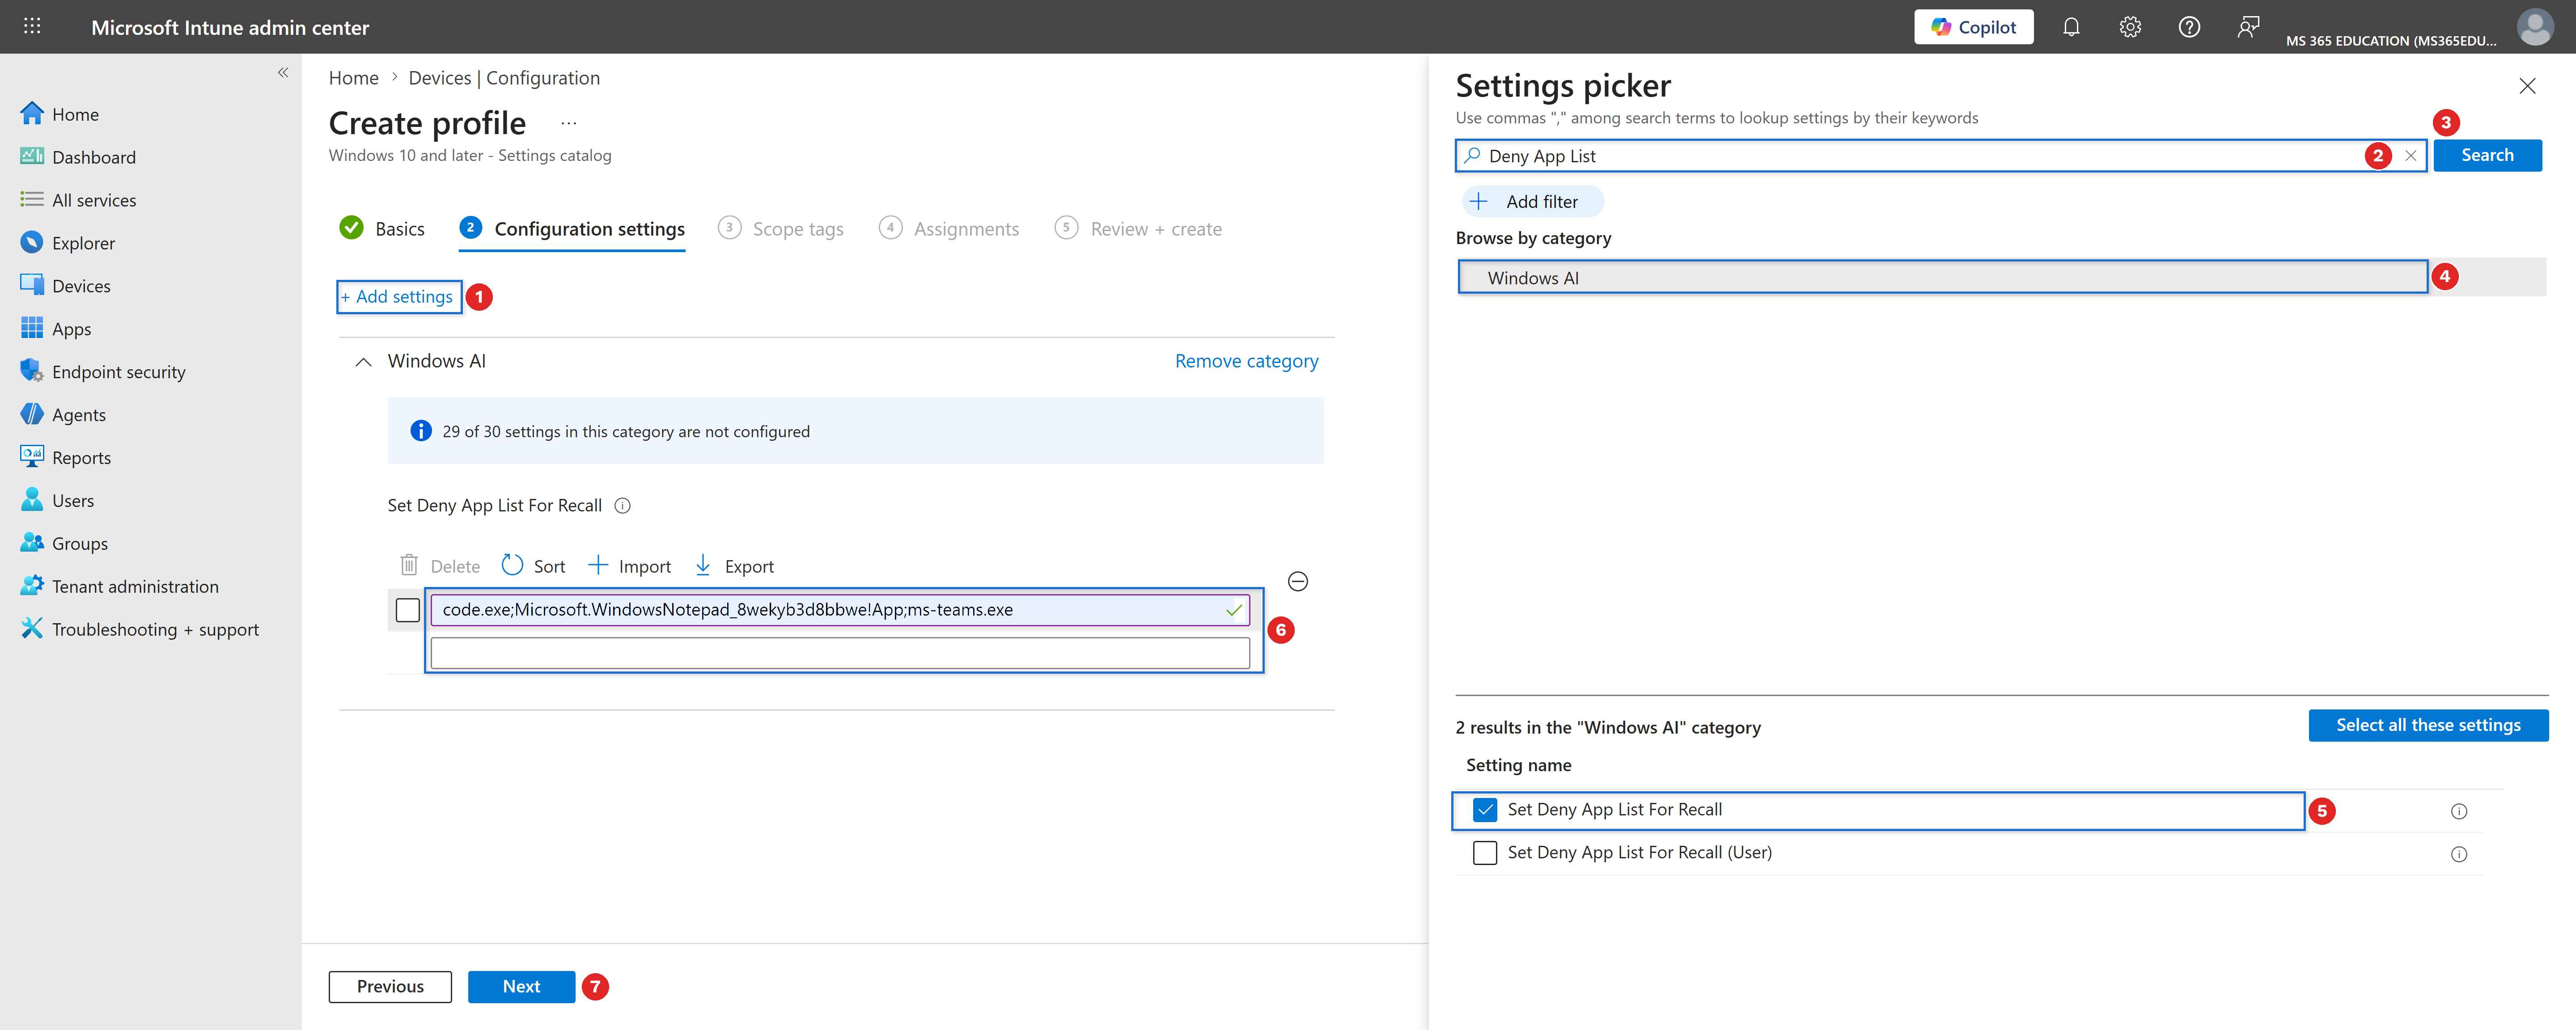2576x1030 pixels.
Task: Open the notifications bell
Action: coord(2071,27)
